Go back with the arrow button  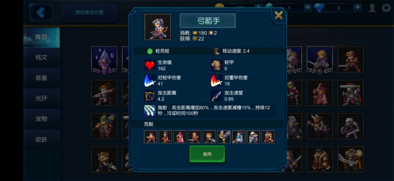pyautogui.click(x=41, y=12)
